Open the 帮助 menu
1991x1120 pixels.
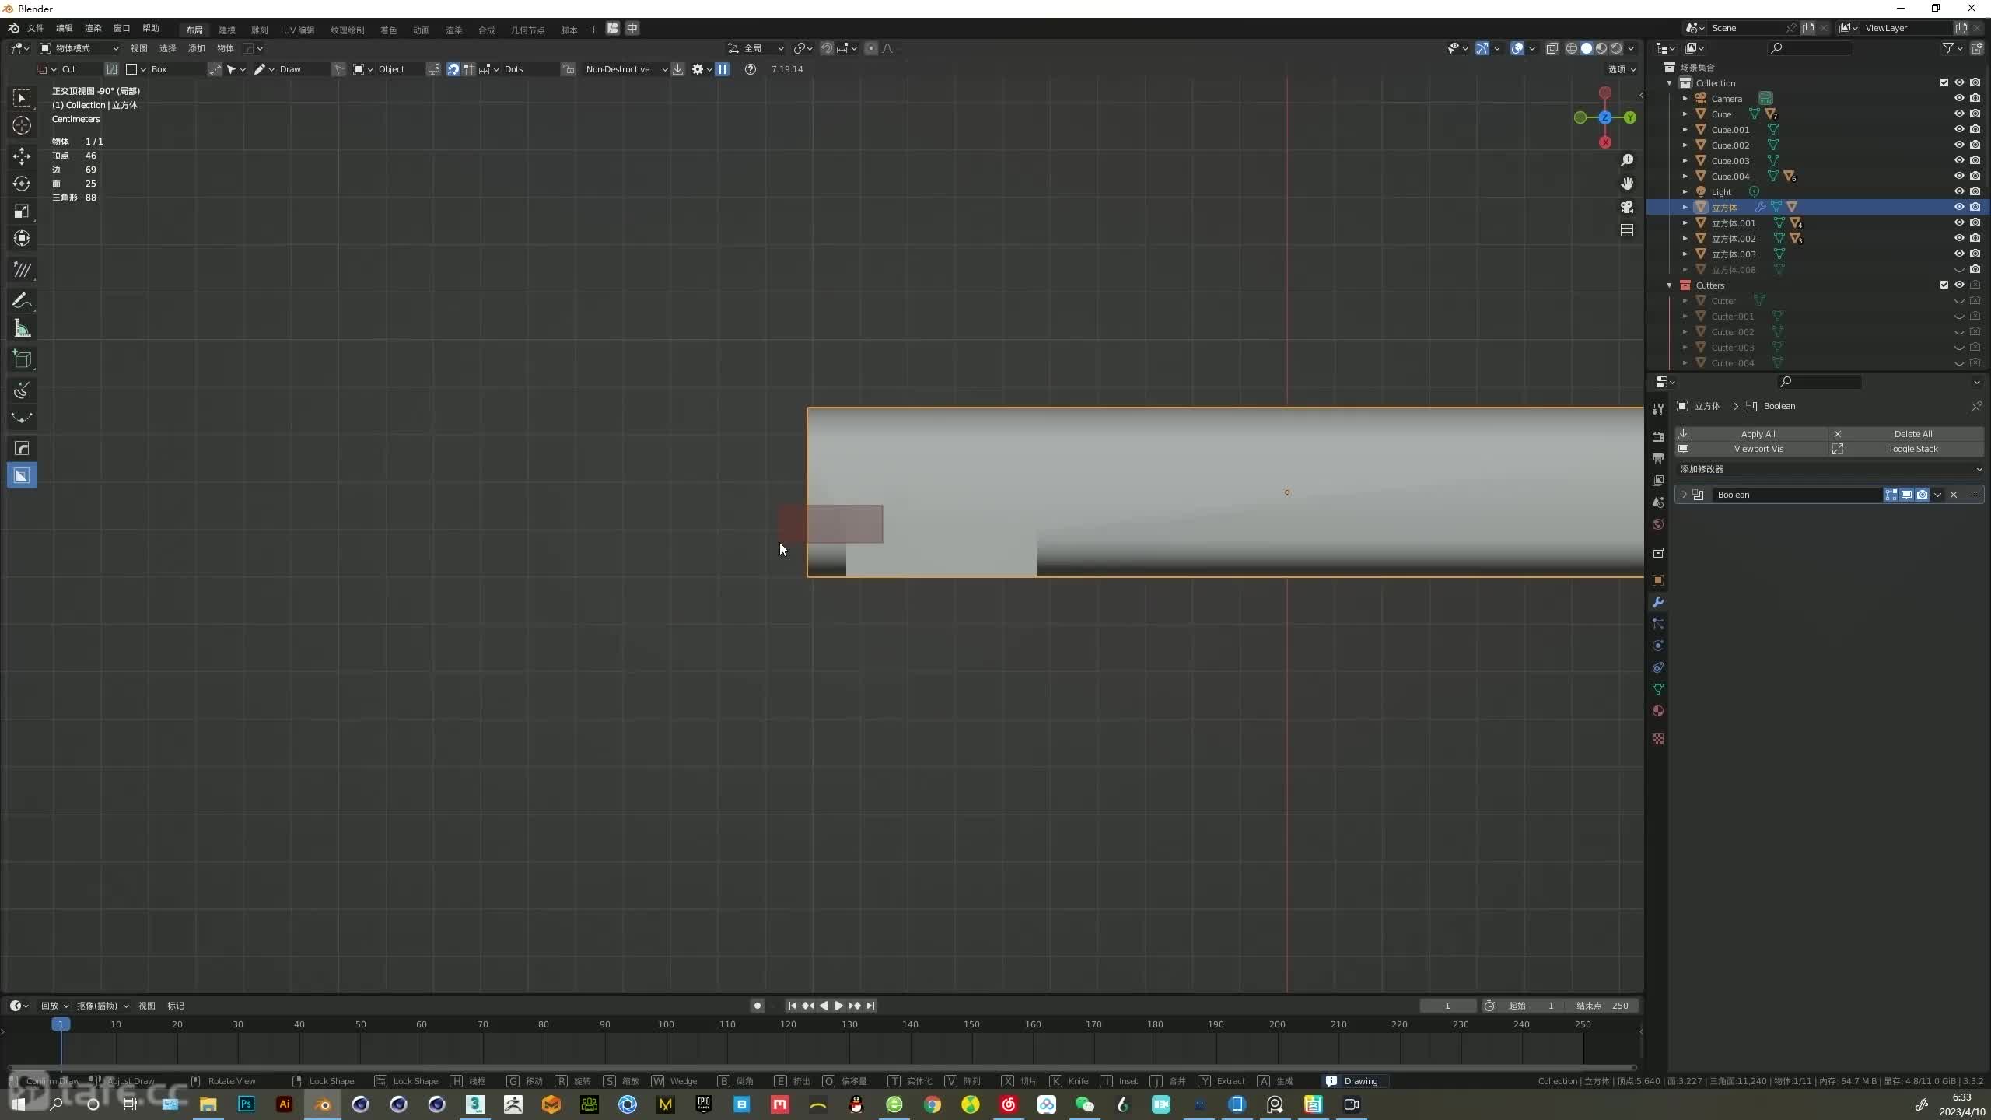tap(151, 28)
